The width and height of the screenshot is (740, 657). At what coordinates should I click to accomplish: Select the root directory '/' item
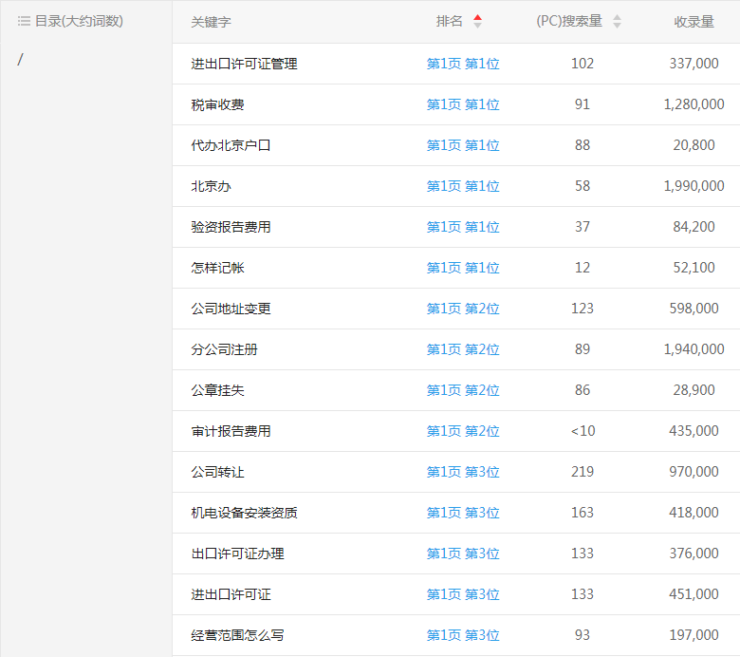pos(21,60)
